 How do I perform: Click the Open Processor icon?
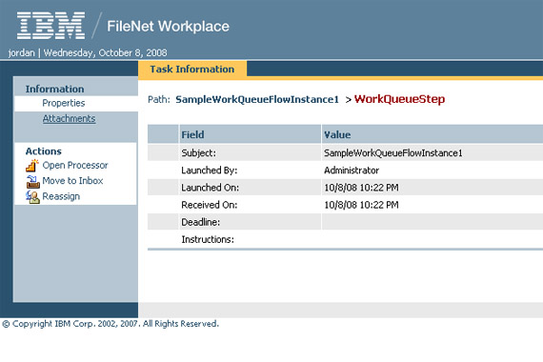[32, 165]
